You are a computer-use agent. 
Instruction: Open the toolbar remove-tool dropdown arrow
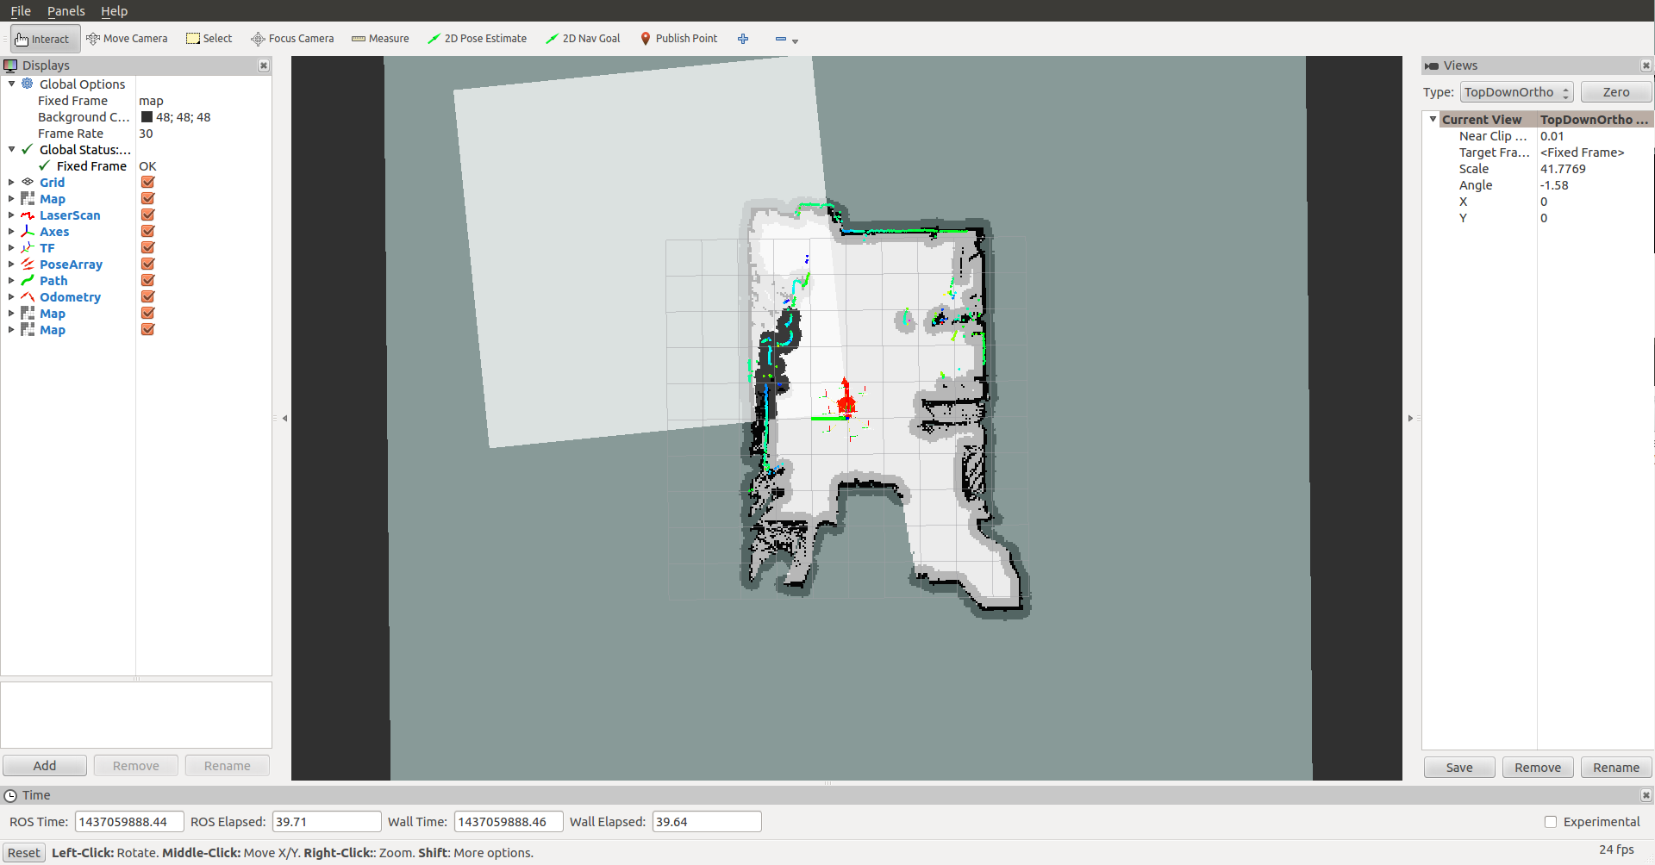point(795,40)
